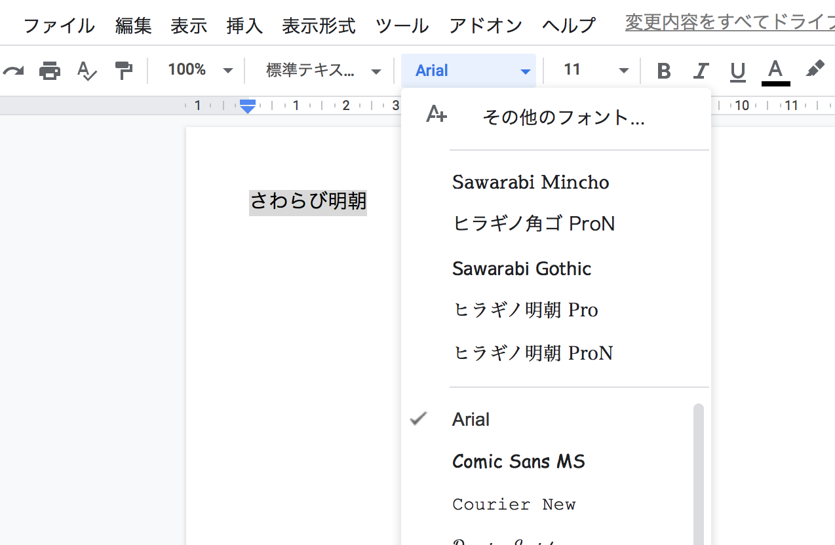
Task: Open the アドオン menu
Action: (486, 26)
